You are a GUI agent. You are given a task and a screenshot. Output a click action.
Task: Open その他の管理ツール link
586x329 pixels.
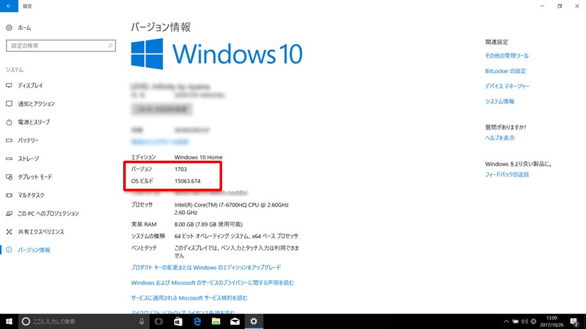pos(507,55)
